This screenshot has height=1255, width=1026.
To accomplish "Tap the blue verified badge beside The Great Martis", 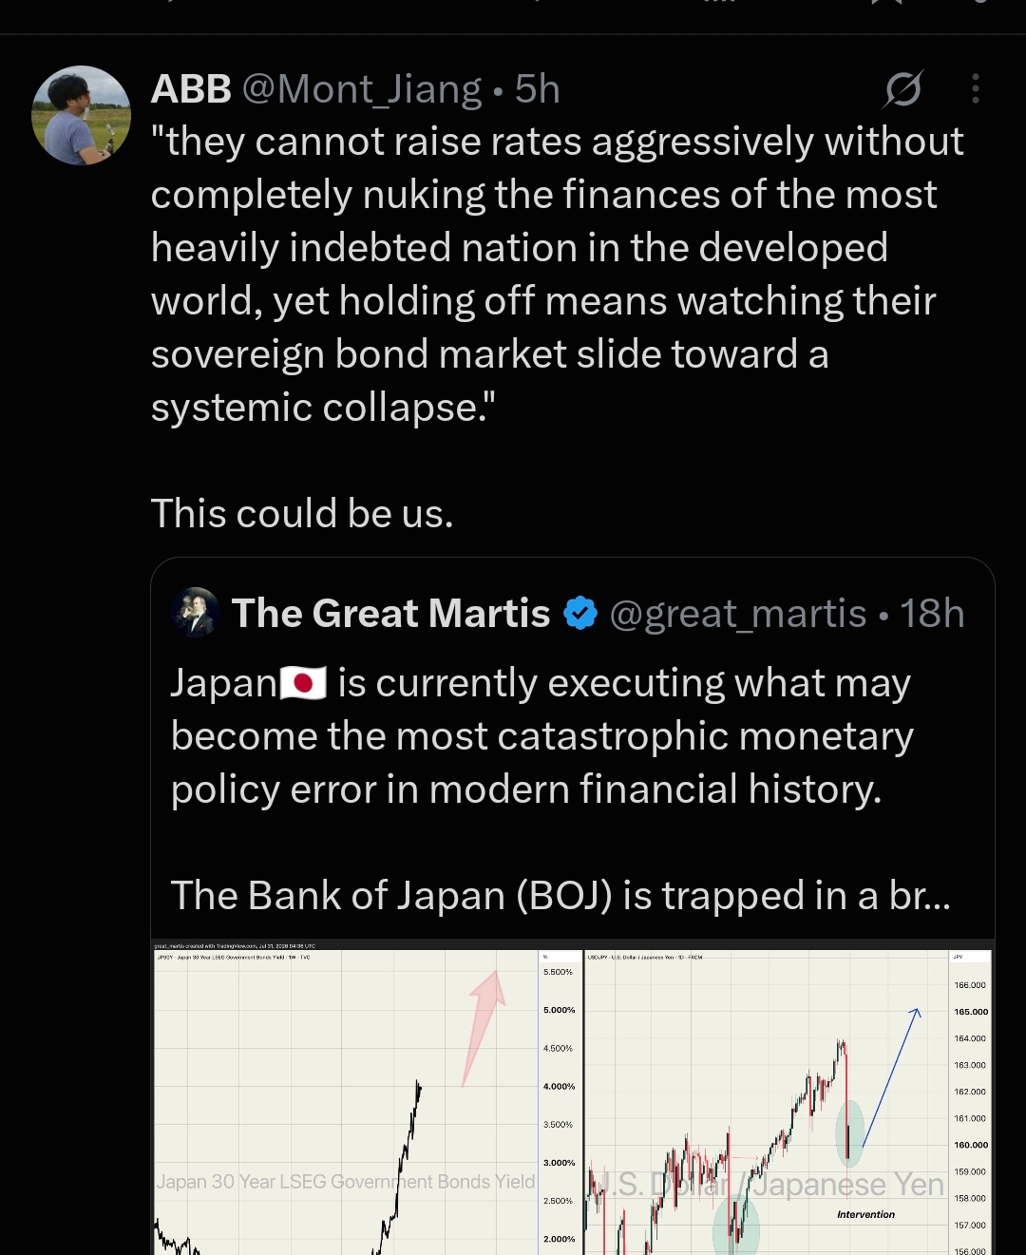I will (x=580, y=614).
